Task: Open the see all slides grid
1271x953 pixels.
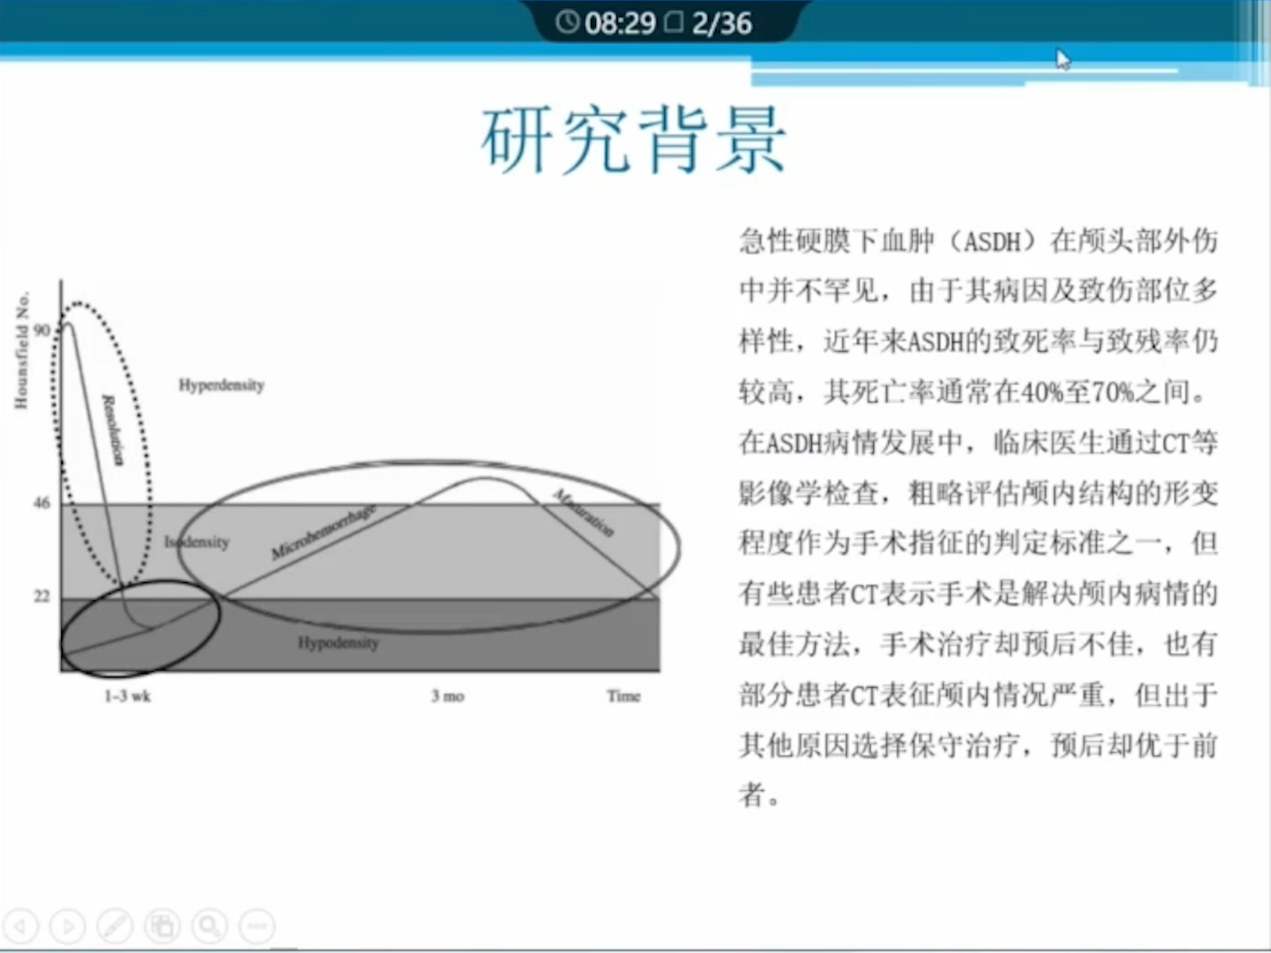Action: [x=162, y=926]
